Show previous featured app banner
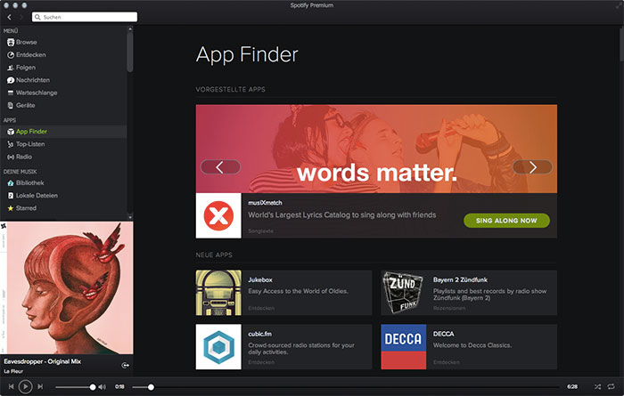 point(220,167)
